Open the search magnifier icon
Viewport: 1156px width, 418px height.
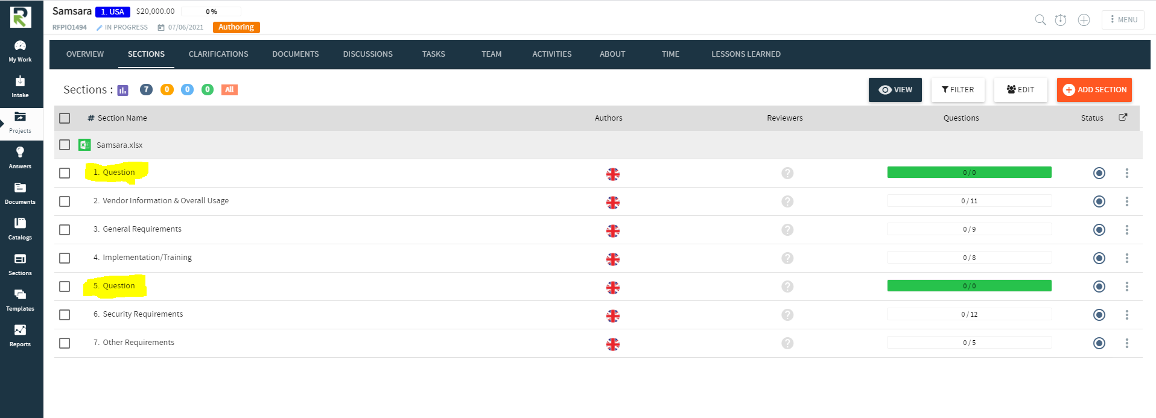pyautogui.click(x=1040, y=20)
